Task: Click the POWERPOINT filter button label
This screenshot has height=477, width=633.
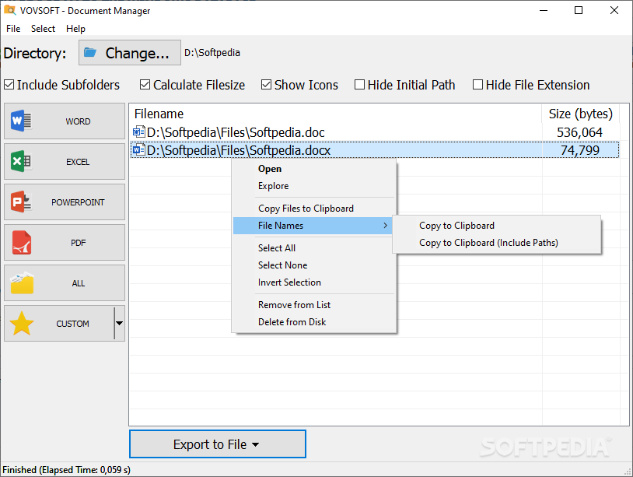Action: coord(78,202)
